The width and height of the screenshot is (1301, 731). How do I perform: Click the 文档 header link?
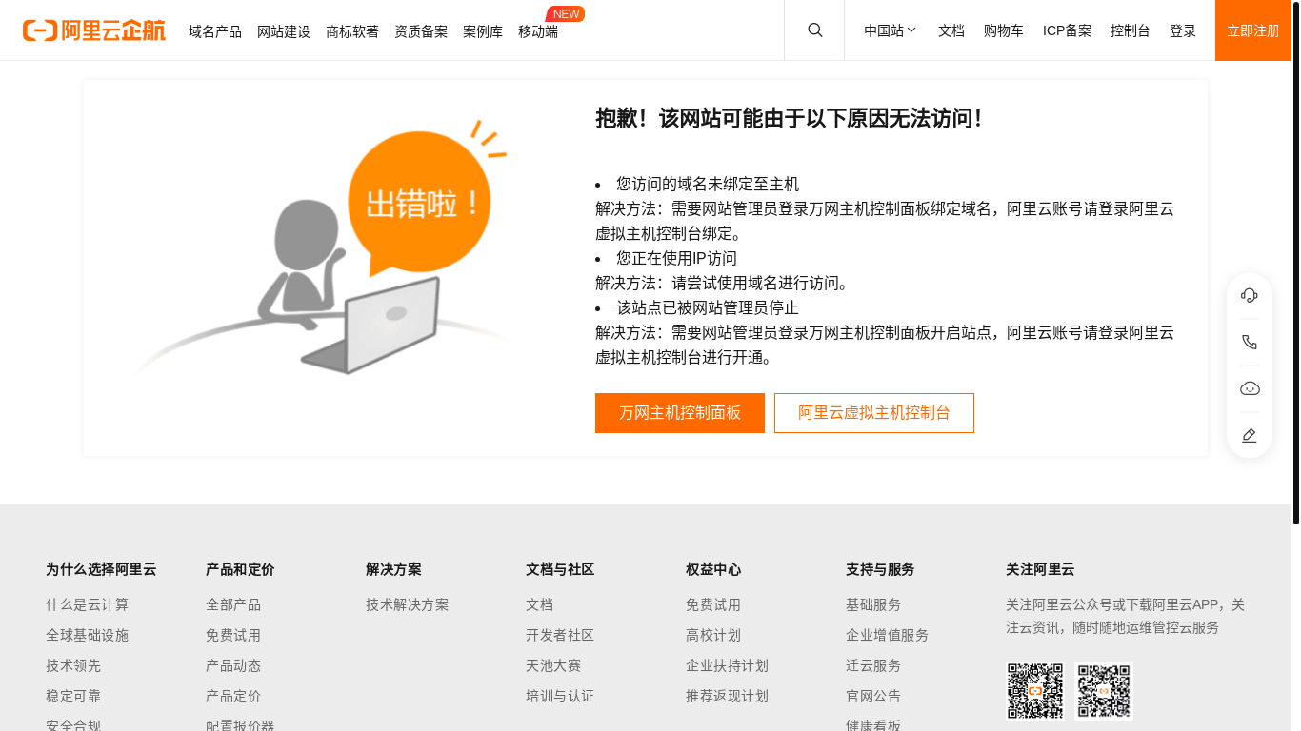click(x=951, y=30)
